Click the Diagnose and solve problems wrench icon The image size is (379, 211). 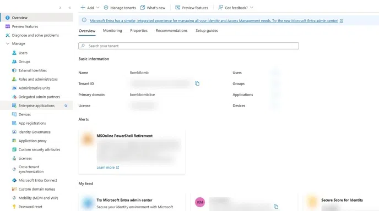(8, 35)
